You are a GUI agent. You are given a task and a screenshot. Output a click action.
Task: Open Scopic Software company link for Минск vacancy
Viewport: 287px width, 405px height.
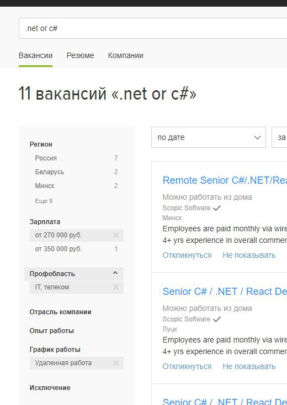click(186, 208)
